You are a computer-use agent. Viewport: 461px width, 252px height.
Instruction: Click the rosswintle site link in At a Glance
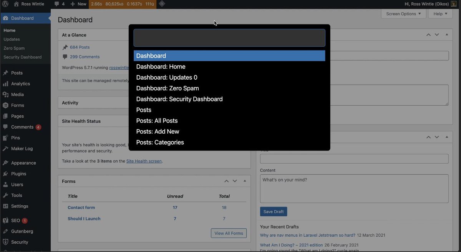pyautogui.click(x=119, y=67)
